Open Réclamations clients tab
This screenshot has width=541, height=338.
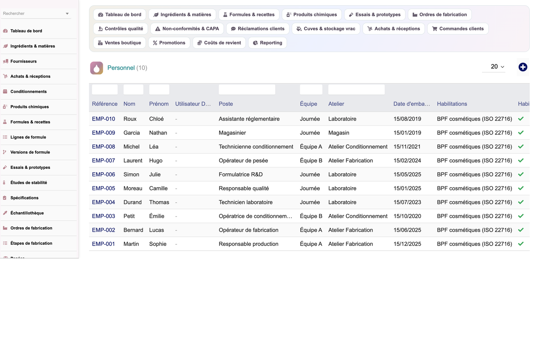(258, 29)
